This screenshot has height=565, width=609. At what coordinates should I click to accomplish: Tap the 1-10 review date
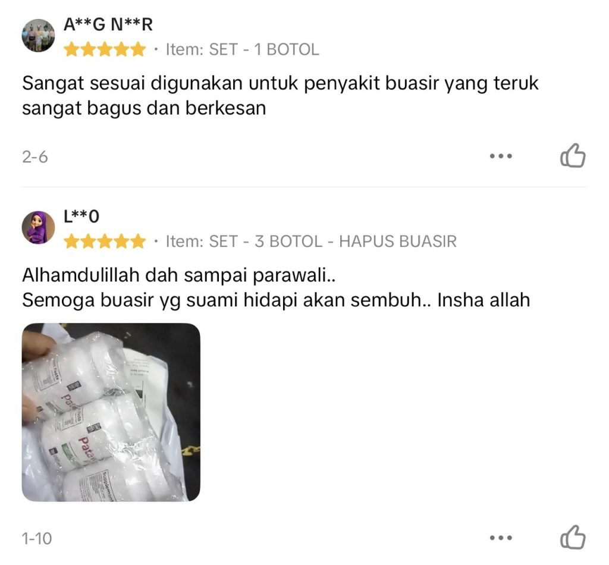pos(36,539)
